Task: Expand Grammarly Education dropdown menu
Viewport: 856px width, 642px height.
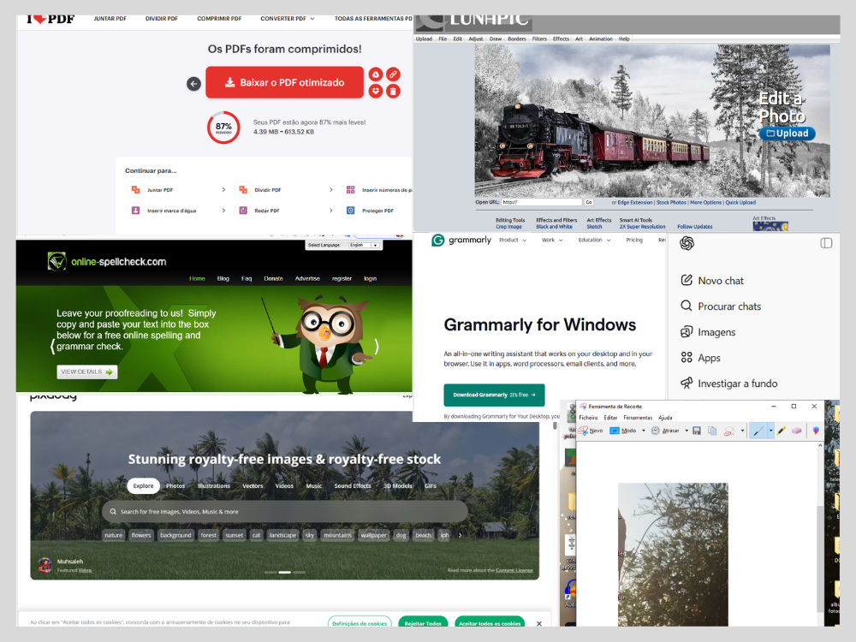Action: pyautogui.click(x=595, y=240)
